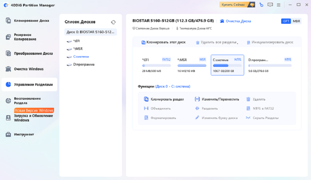This screenshot has width=311, height=180.
Task: Click the 4DDiG Partition Manager logo
Action: (x=6, y=5)
